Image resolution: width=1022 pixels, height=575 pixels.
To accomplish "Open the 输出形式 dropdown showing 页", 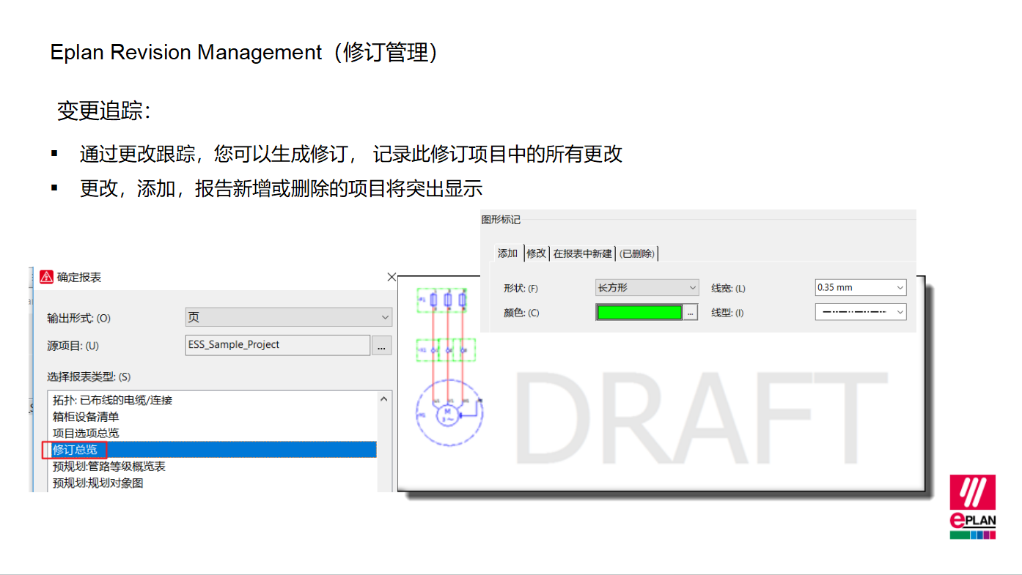I will click(x=289, y=317).
